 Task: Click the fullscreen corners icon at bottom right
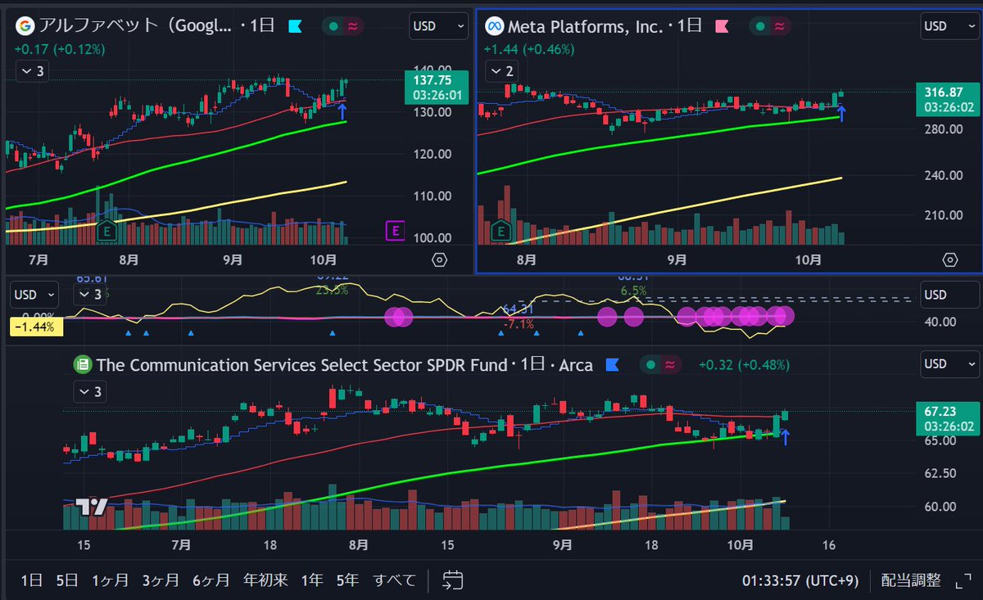pyautogui.click(x=964, y=580)
